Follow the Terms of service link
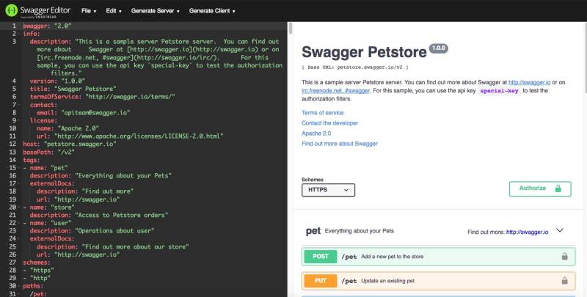587x297 pixels. pos(322,112)
